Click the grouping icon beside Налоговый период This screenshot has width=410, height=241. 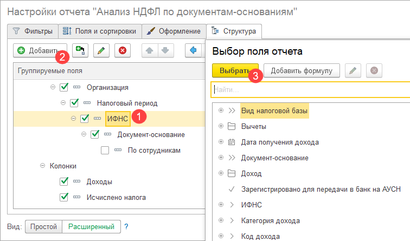pyautogui.click(x=87, y=103)
